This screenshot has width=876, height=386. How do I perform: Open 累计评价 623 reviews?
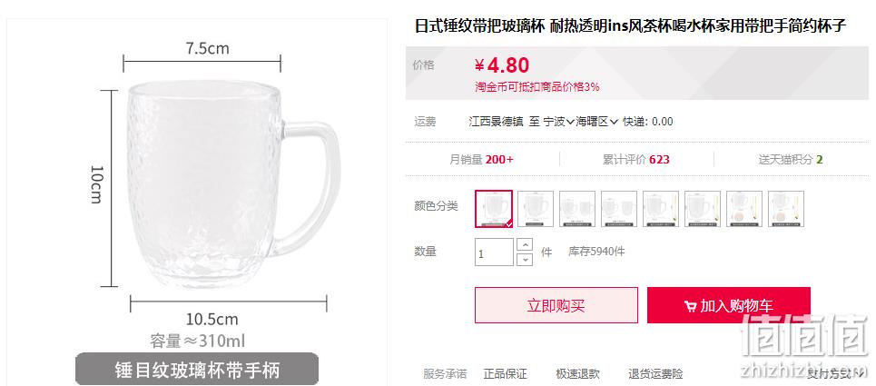point(635,160)
